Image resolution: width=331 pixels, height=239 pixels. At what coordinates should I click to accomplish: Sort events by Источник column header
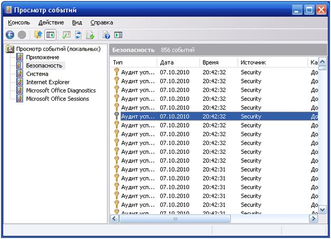click(272, 63)
